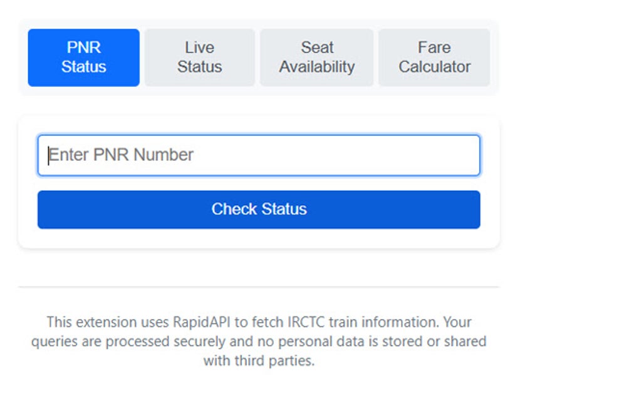
Task: Click the active PNR Status tab
Action: [83, 57]
